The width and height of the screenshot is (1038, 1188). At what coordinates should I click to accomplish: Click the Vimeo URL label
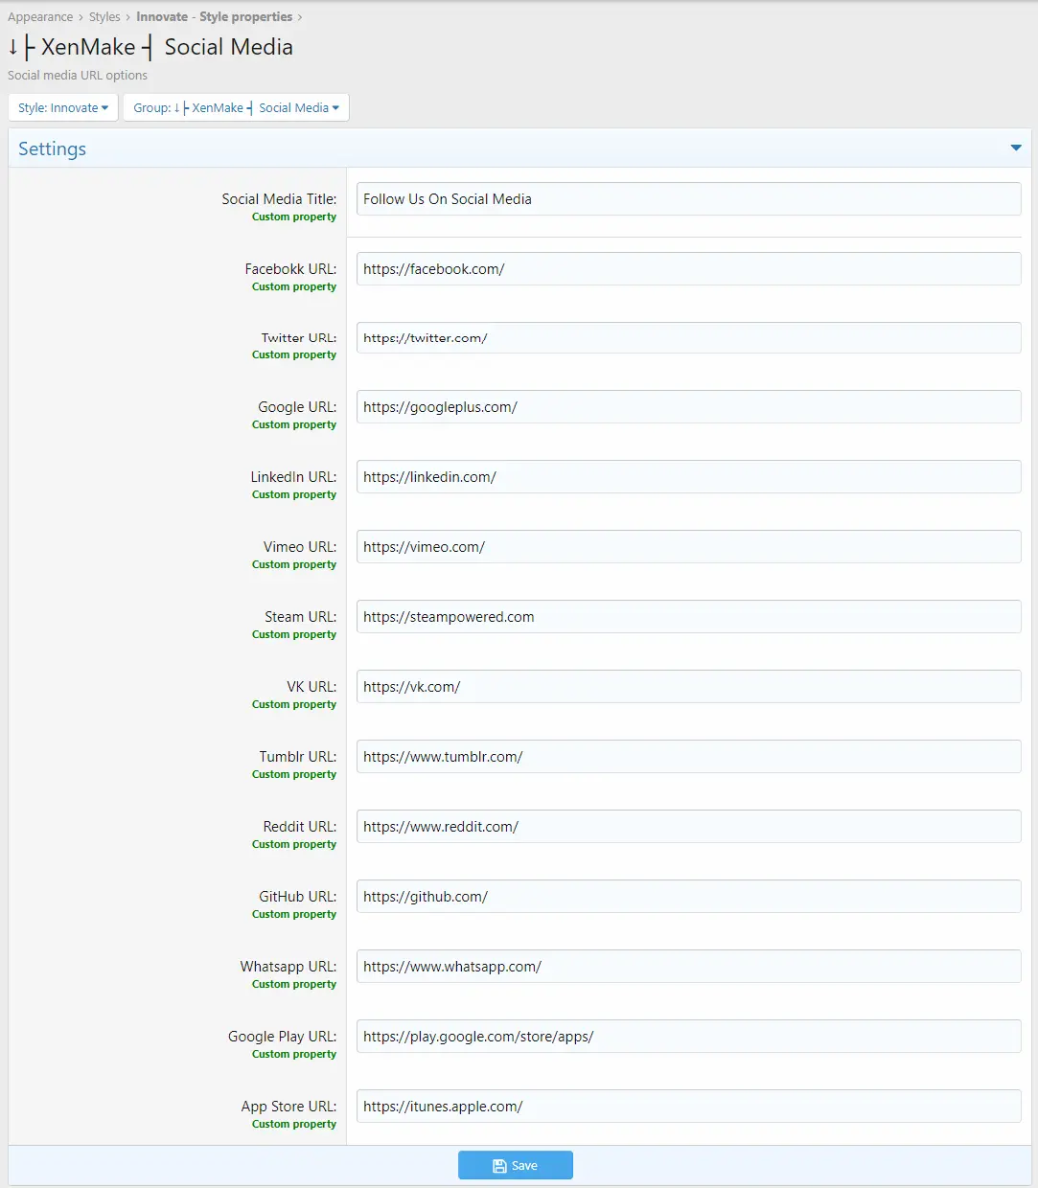(300, 547)
